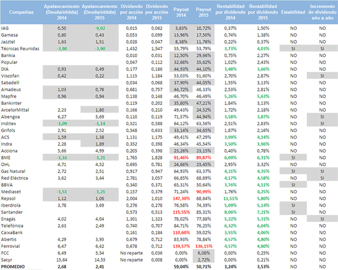This screenshot has width=338, height=270.
Task: Select Sacyr's 14,55 leverage 2015 value
Action: (100, 260)
